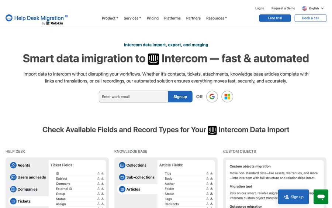Click the Outsource migration heading

click(x=246, y=206)
